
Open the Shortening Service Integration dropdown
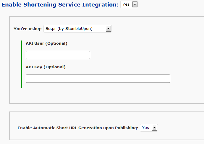click(x=129, y=4)
